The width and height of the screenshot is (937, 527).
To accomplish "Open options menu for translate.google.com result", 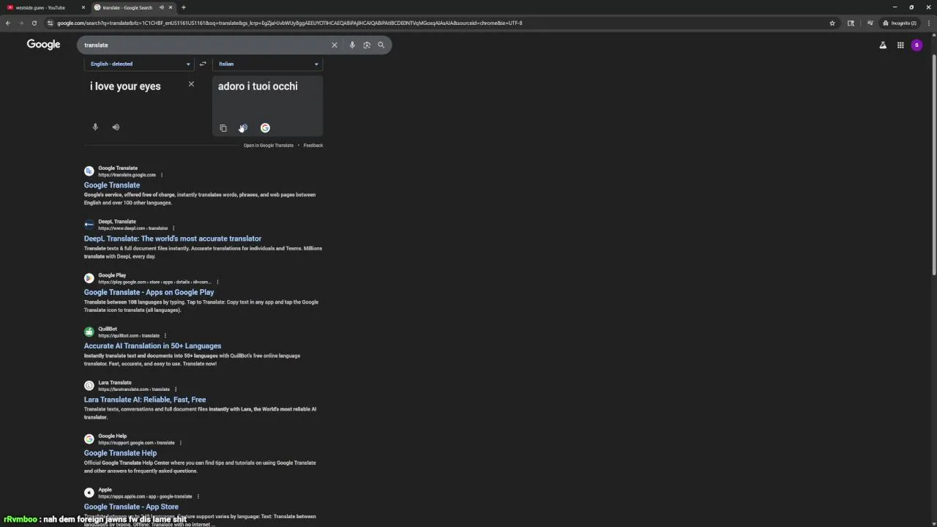I will [162, 175].
